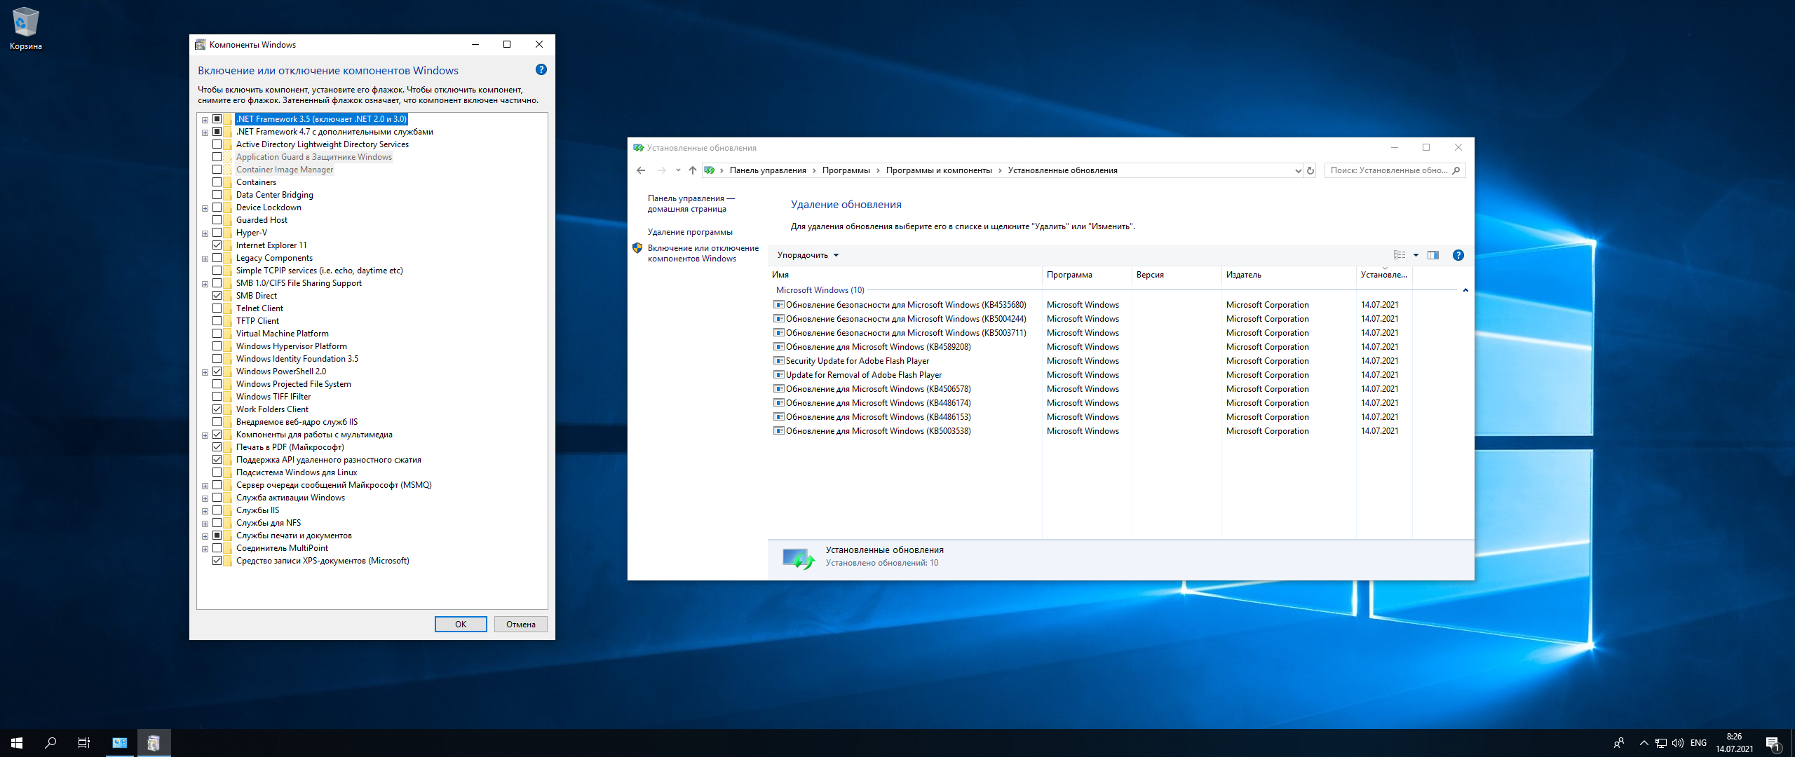Click the back arrow in Установленные обновления window

[x=641, y=170]
